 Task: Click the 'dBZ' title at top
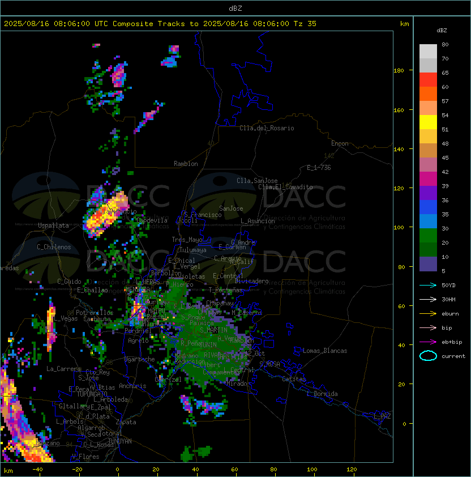(x=236, y=8)
